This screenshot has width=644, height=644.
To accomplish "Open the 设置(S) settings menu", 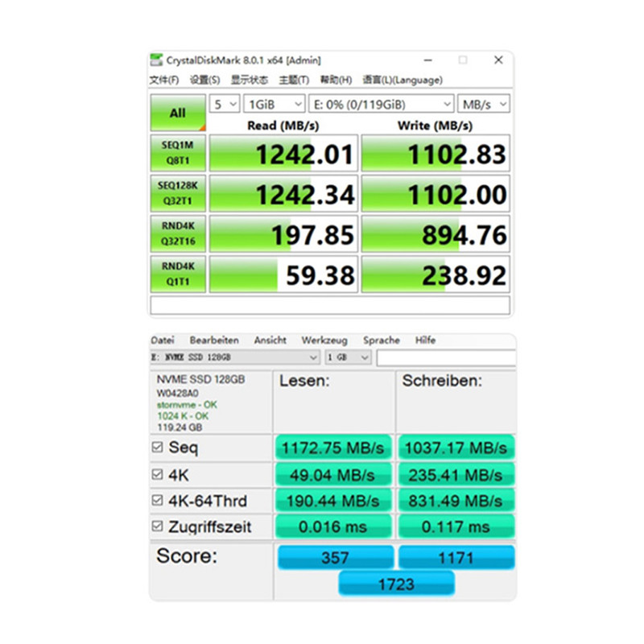I will coord(204,80).
